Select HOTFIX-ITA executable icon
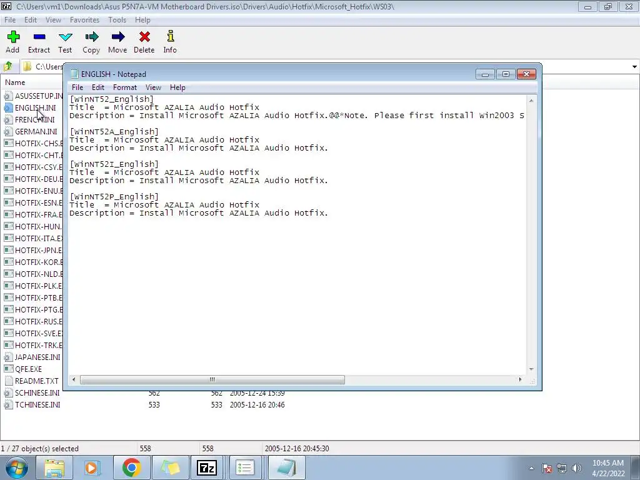The width and height of the screenshot is (640, 480). [x=8, y=238]
